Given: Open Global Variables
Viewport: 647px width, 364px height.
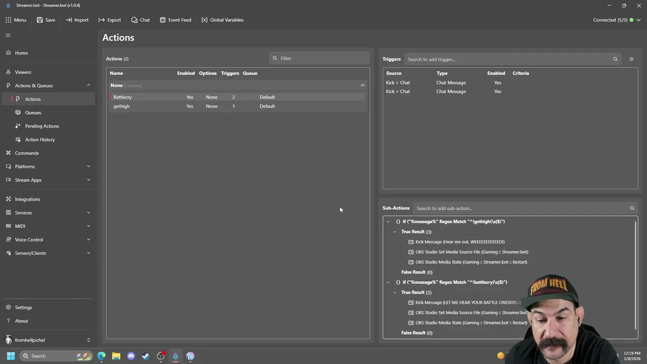Looking at the screenshot, I should point(222,20).
